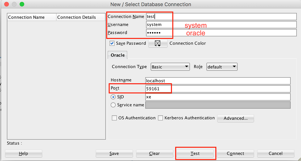Sort by Connection Name column header
The width and height of the screenshot is (301, 161).
pos(32,17)
